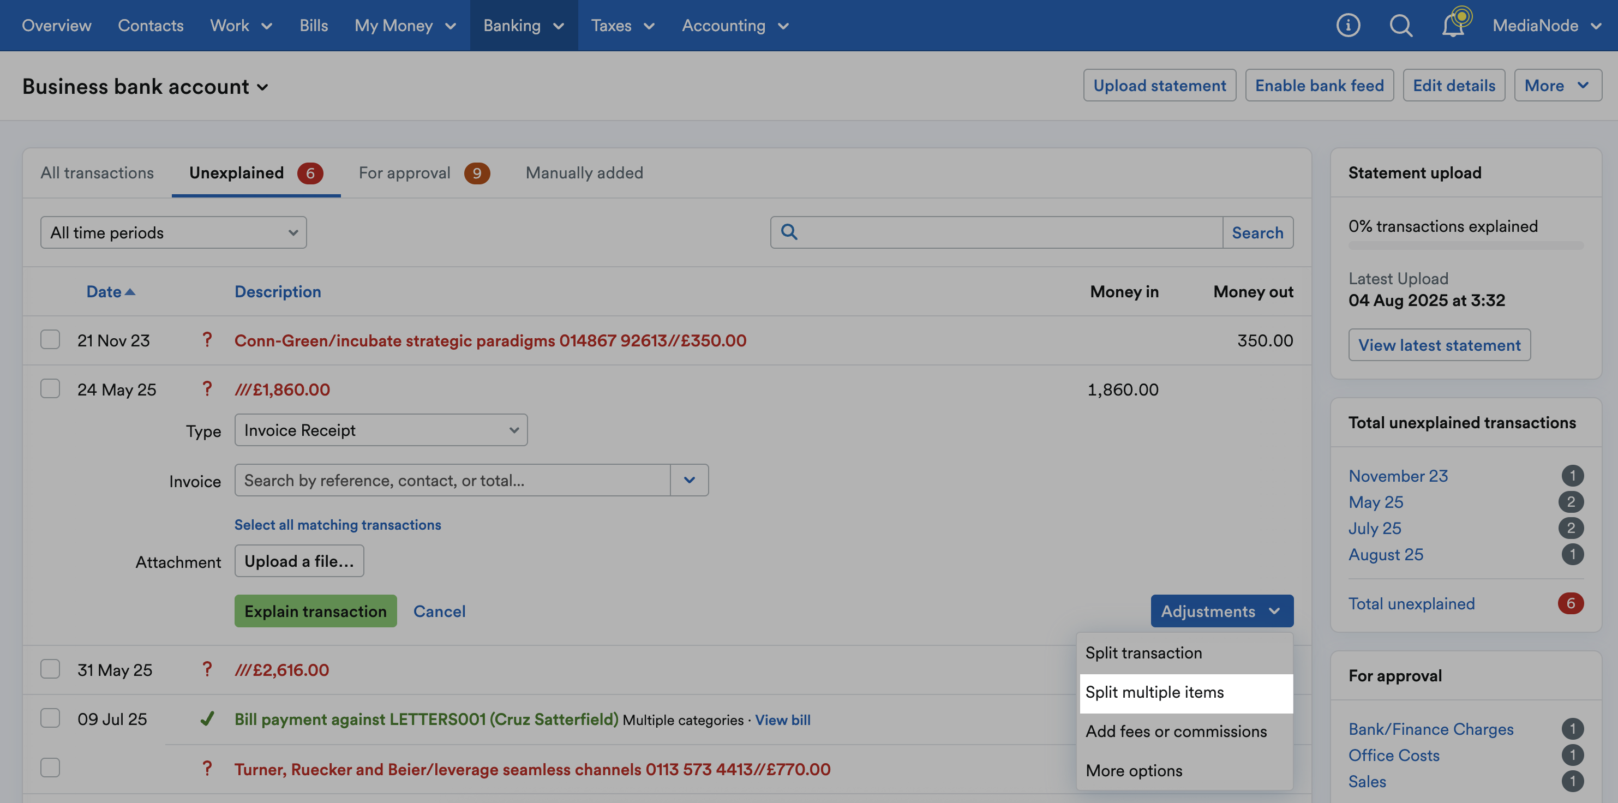Click the question mark beside ///£2,616.00

[x=207, y=669]
